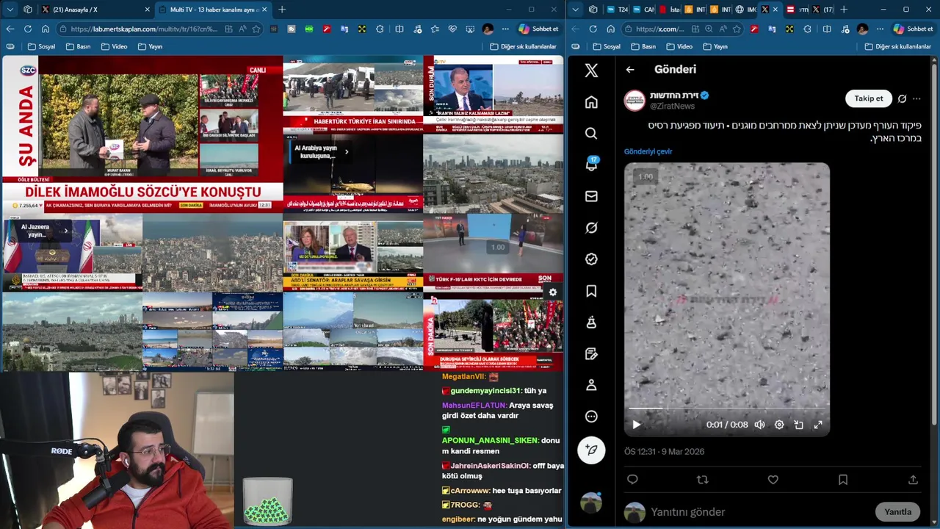Expand the Video bookmarks folder in x.com window

(678, 46)
